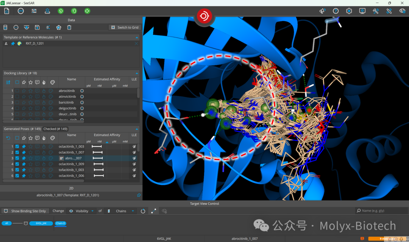This screenshot has height=242, width=409.
Task: Check the abrocitinib library row checkbox
Action: point(17,91)
